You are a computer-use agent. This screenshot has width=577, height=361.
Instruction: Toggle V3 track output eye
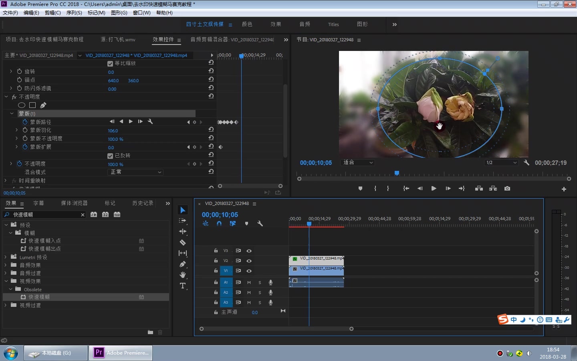(249, 251)
